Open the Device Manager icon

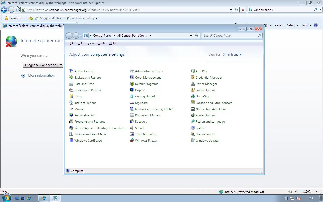193,84
